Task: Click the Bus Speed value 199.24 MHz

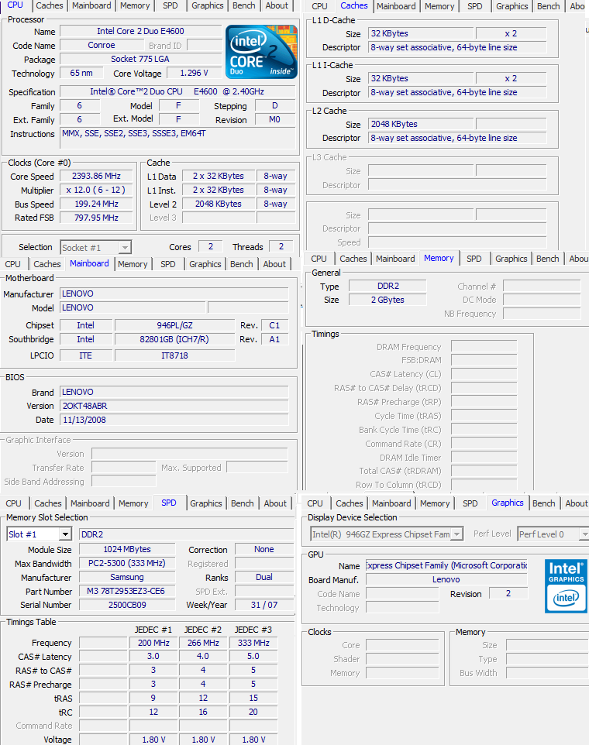Action: [96, 204]
